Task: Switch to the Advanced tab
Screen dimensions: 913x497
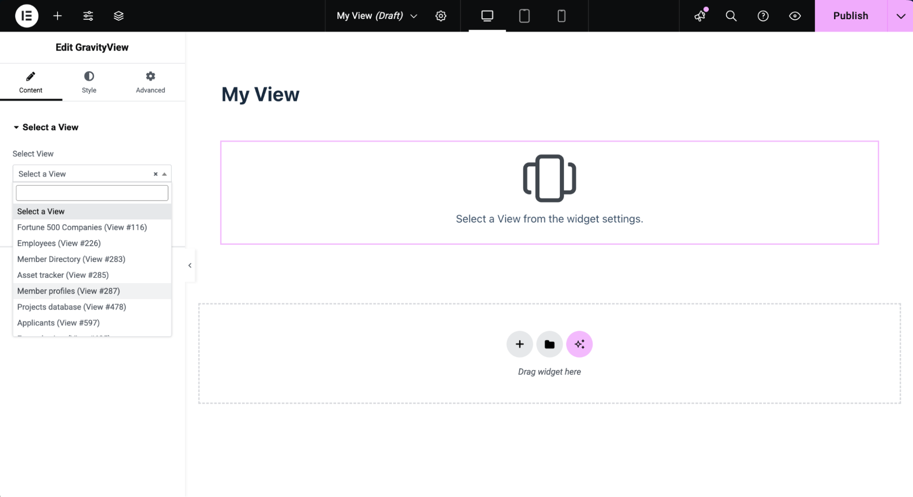Action: click(150, 82)
